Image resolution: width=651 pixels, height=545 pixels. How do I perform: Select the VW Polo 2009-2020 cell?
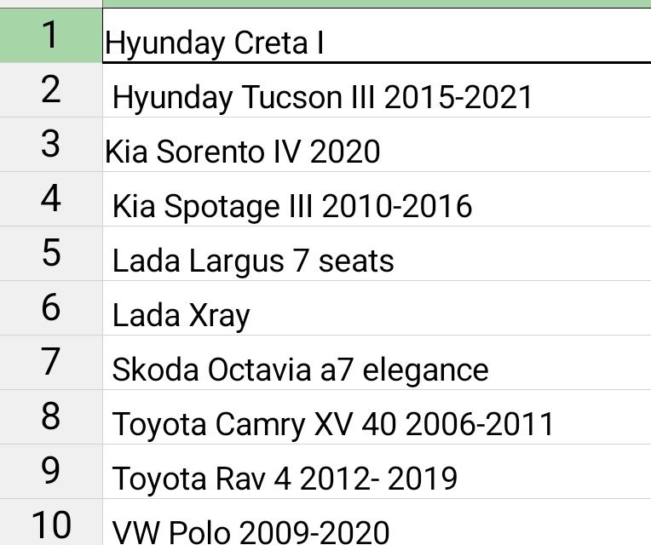point(251,531)
